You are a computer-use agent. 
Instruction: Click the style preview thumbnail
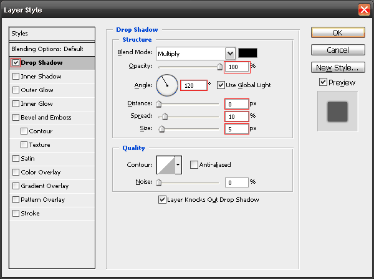tap(337, 111)
